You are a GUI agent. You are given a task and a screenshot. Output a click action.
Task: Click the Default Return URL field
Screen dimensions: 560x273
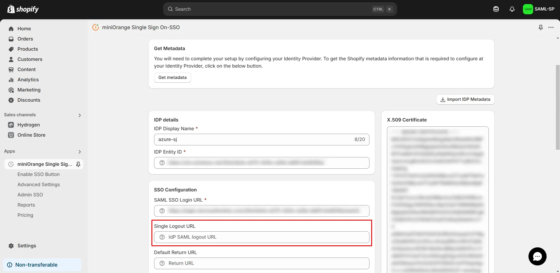click(261, 263)
